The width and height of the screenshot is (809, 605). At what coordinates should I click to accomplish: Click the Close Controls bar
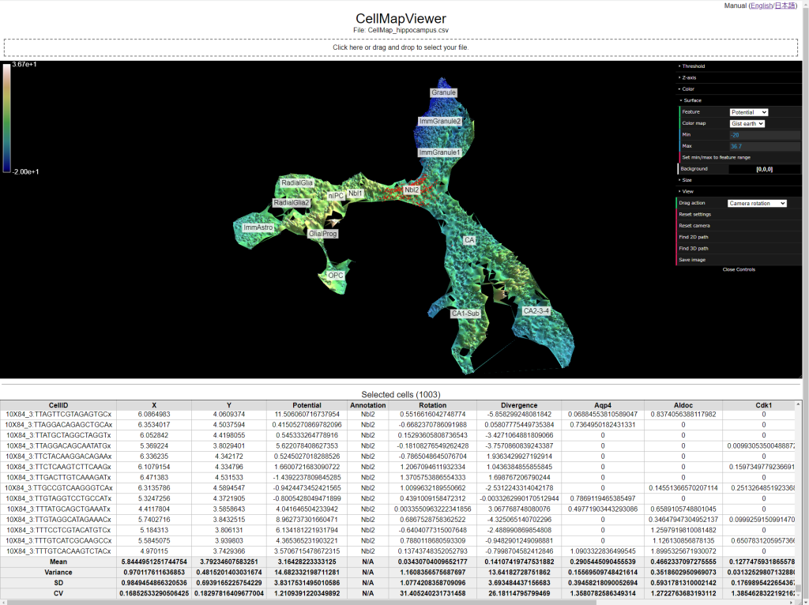pos(739,269)
